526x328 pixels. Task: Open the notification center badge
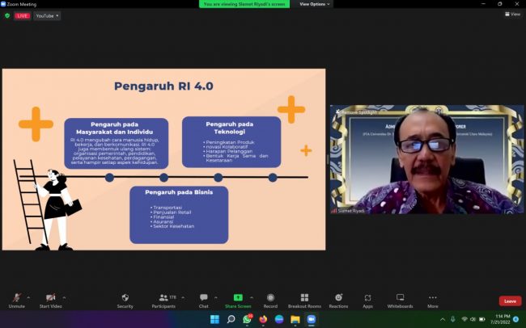pyautogui.click(x=516, y=319)
